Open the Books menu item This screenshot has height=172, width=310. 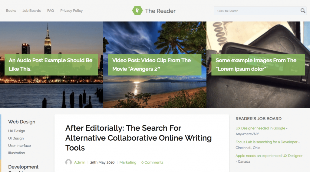click(11, 11)
